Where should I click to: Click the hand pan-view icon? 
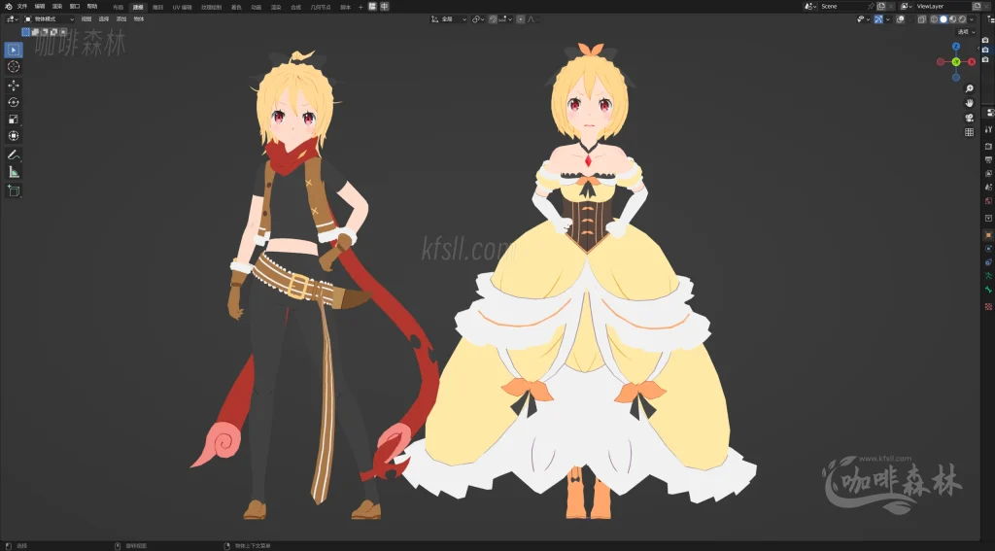click(969, 103)
